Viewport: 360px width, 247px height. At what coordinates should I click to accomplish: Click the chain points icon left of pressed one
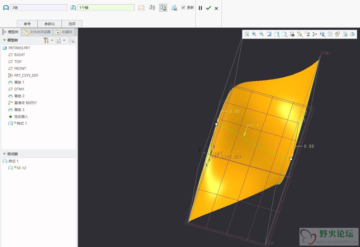[x=152, y=8]
